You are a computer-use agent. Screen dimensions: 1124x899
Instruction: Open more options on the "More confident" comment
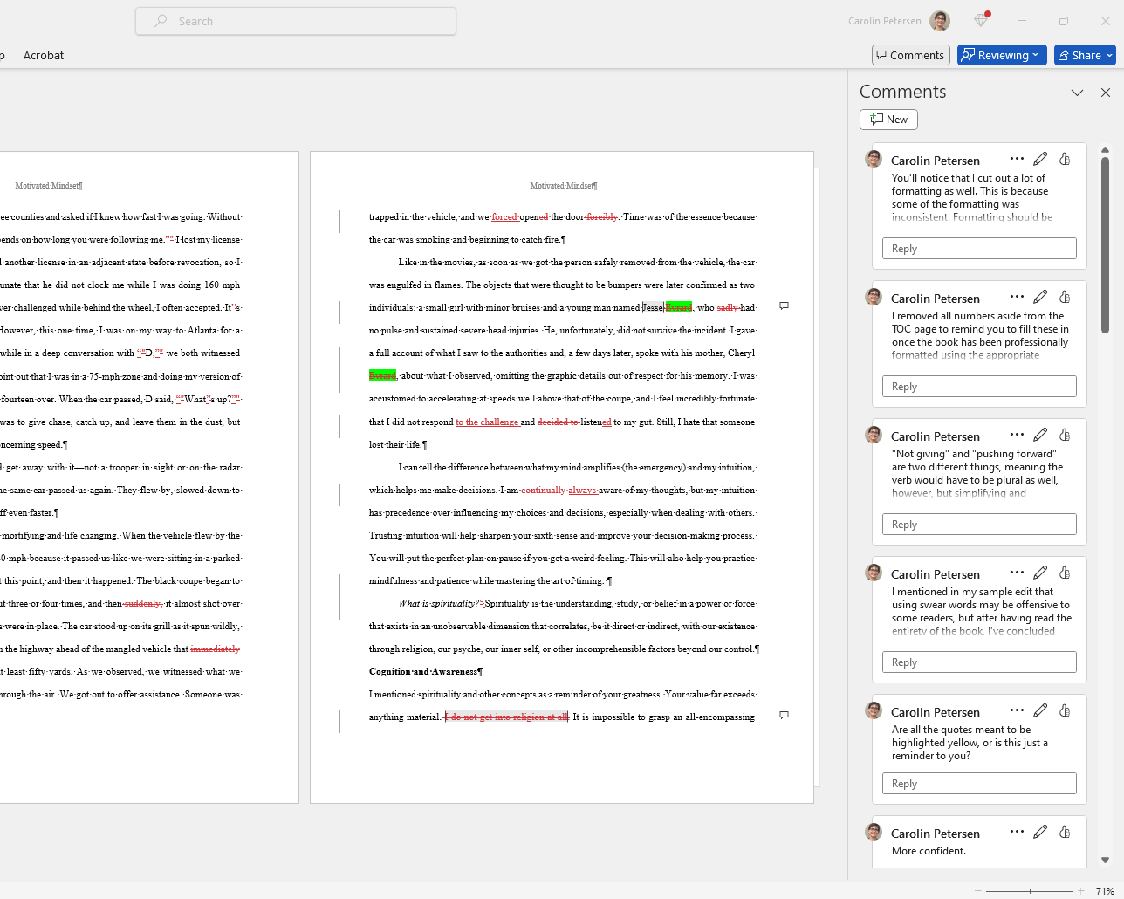(x=1017, y=832)
